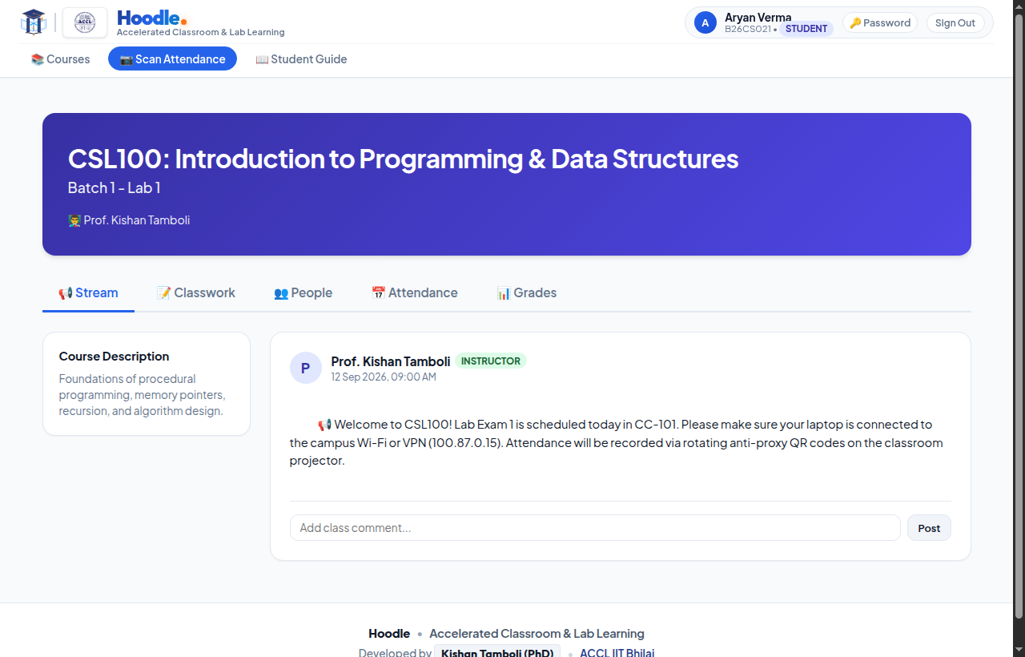Click the Aryan Verma user name
This screenshot has width=1025, height=657.
tap(758, 17)
